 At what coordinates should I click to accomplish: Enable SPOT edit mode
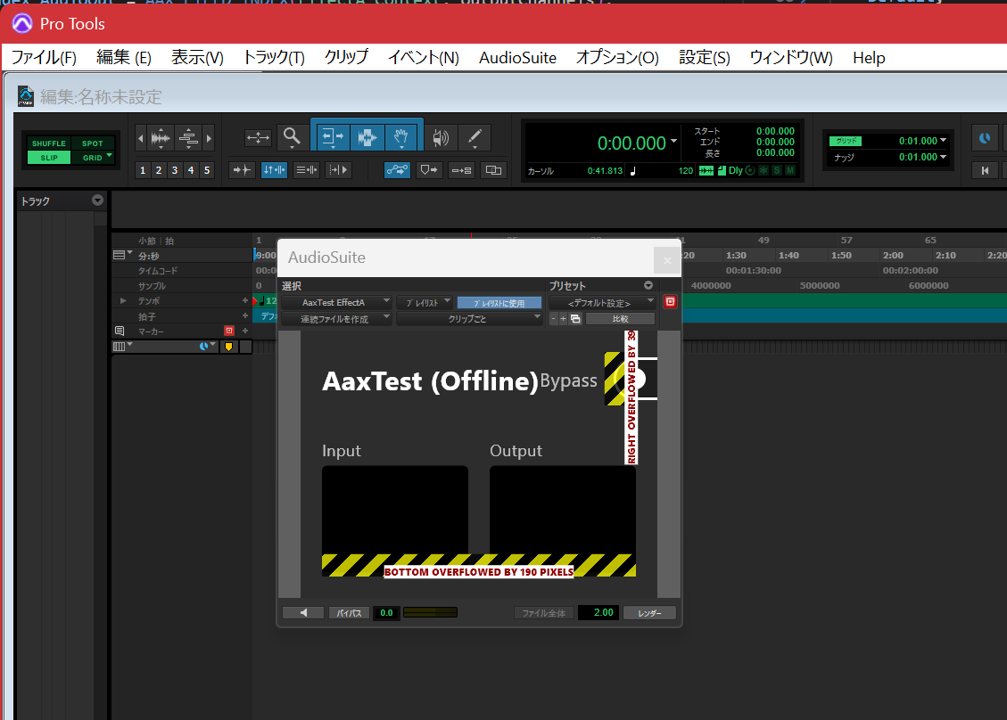[x=93, y=143]
